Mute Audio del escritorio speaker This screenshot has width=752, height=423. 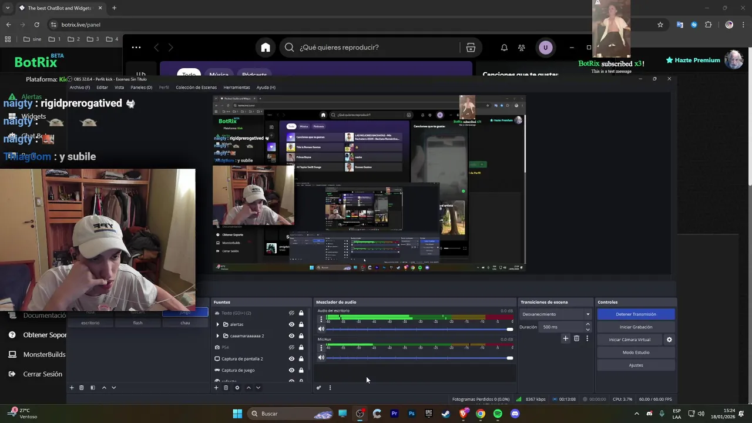point(321,329)
